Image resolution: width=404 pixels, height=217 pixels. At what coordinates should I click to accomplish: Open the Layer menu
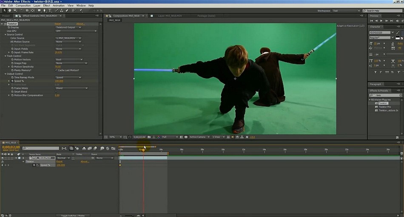pyautogui.click(x=37, y=6)
